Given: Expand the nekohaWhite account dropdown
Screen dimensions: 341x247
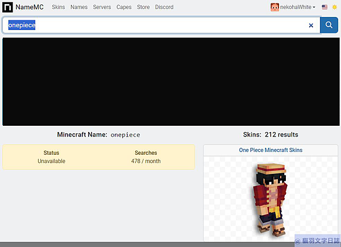Looking at the screenshot, I should [x=297, y=7].
